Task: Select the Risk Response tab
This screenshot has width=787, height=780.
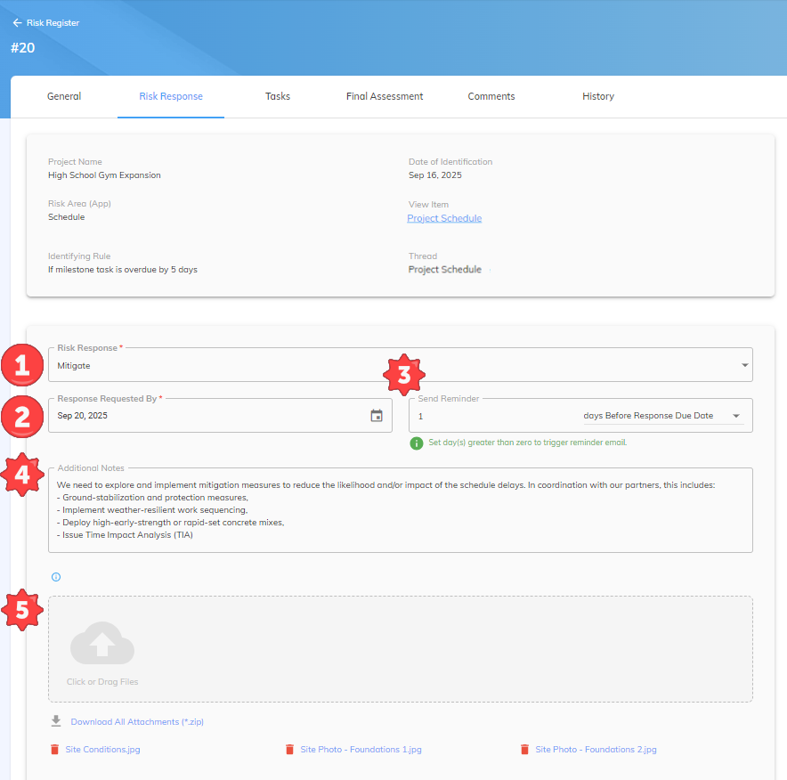Action: coord(171,96)
